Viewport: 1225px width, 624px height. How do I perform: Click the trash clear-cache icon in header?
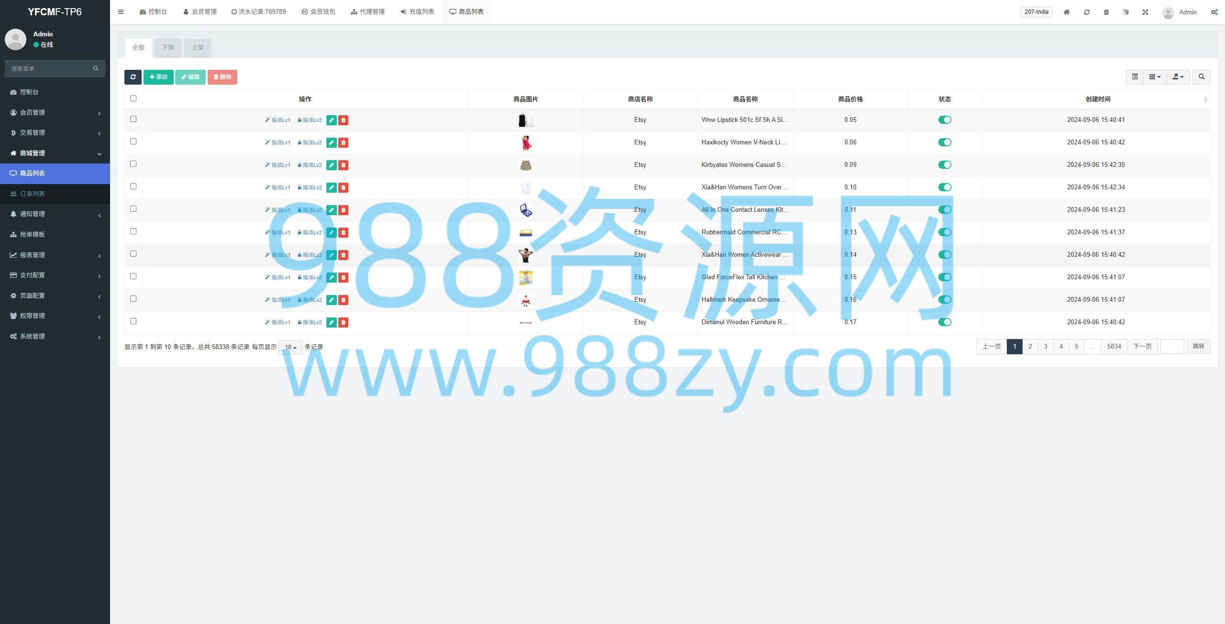click(1106, 12)
